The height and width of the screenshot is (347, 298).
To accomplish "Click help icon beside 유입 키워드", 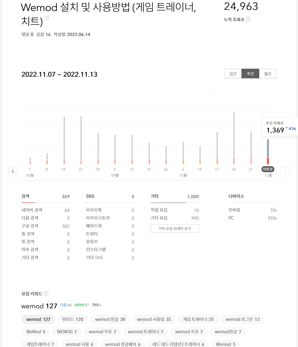I will click(x=46, y=294).
